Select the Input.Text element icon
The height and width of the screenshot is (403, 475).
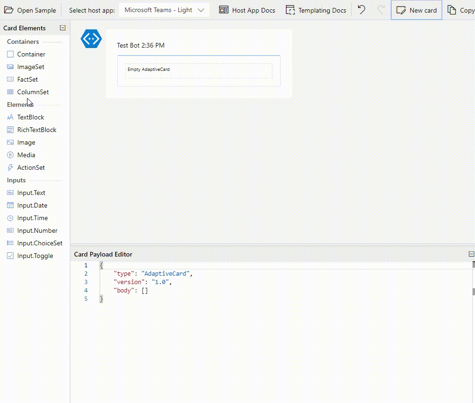click(10, 193)
